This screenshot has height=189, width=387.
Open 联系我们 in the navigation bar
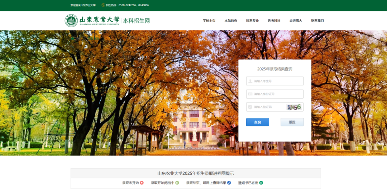pos(317,21)
